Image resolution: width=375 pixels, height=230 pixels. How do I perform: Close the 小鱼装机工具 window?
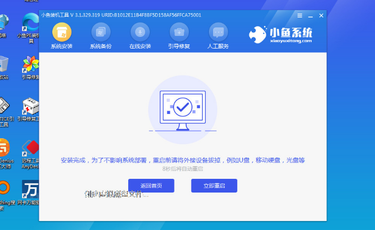321,15
